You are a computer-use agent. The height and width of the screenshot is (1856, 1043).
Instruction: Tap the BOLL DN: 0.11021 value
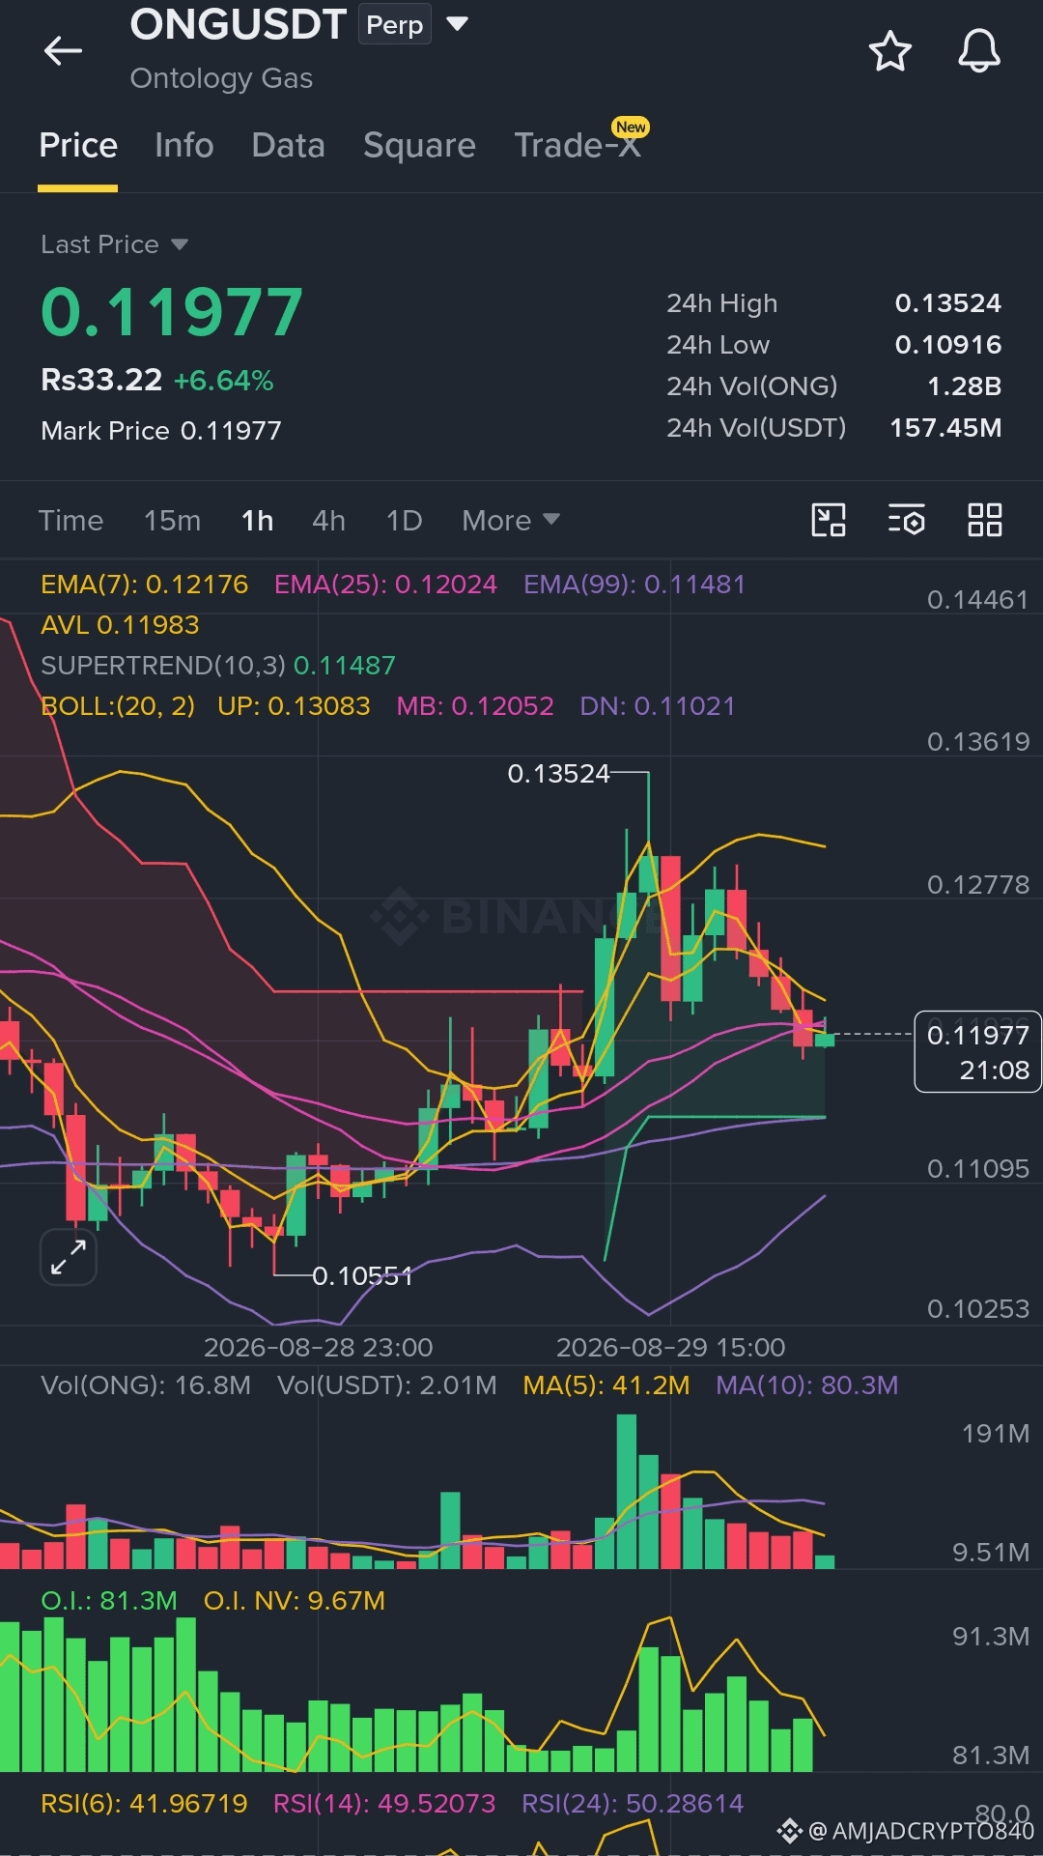[x=657, y=706]
